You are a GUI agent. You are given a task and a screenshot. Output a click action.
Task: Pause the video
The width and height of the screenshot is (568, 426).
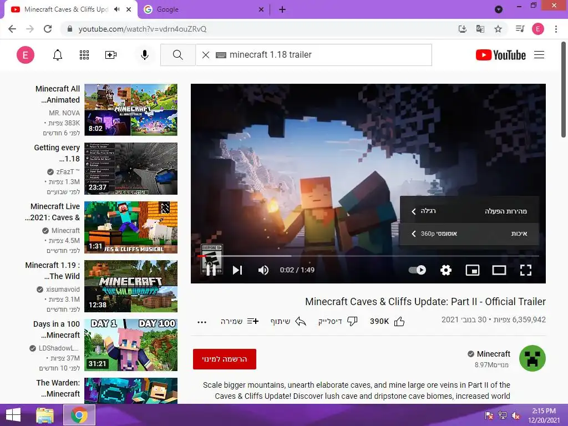pos(211,270)
